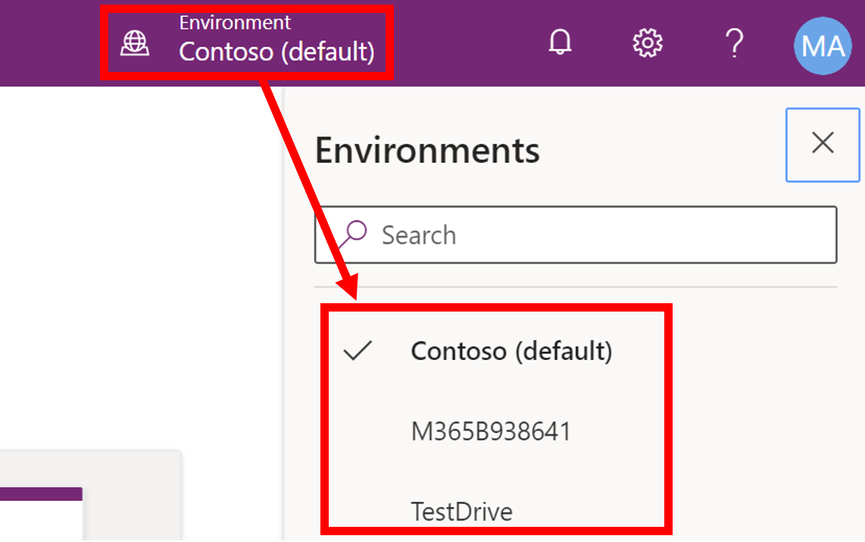Image resolution: width=865 pixels, height=542 pixels.
Task: Open the settings gear
Action: (647, 42)
